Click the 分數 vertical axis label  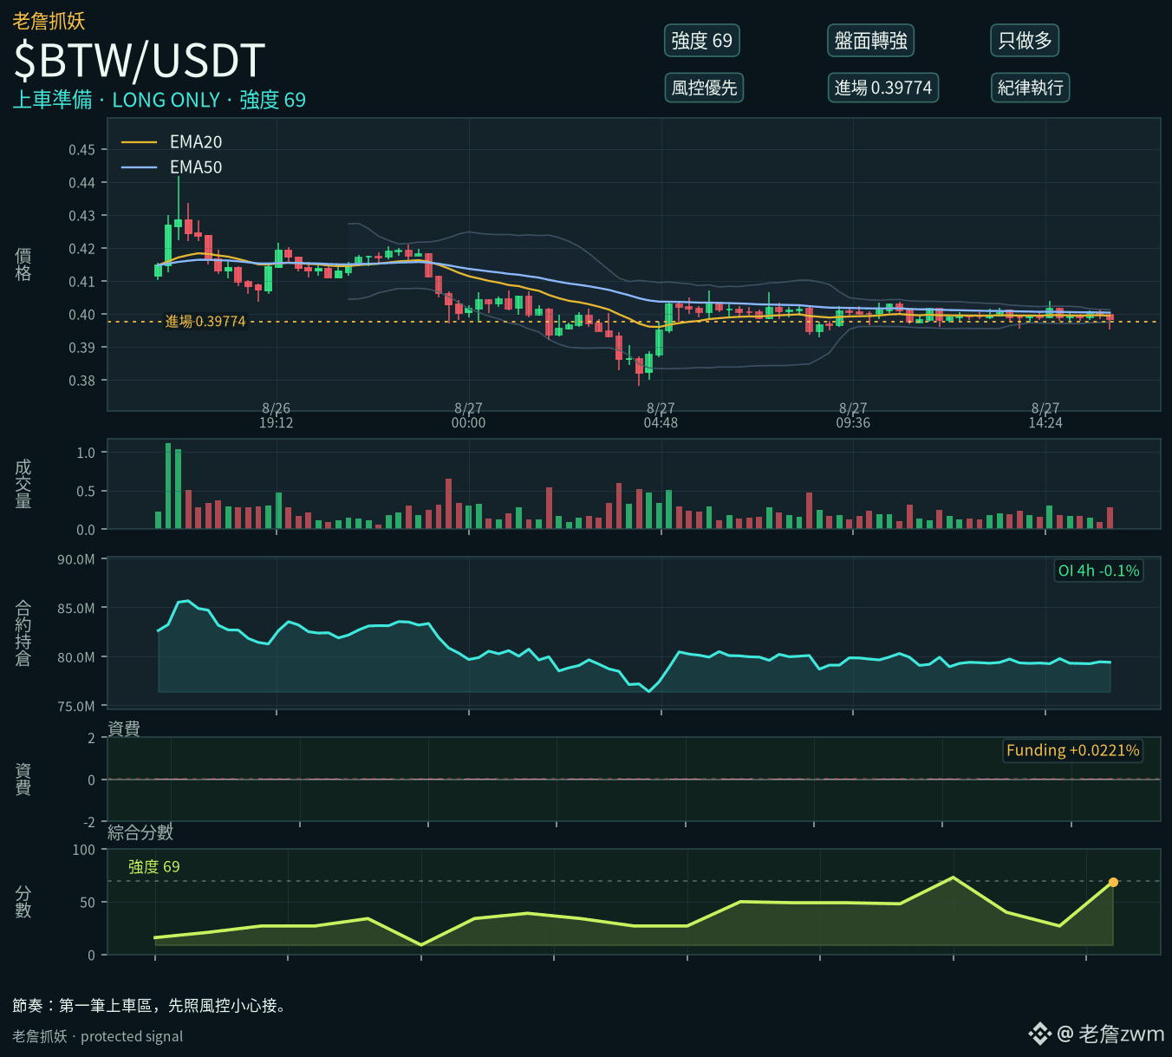tap(23, 902)
